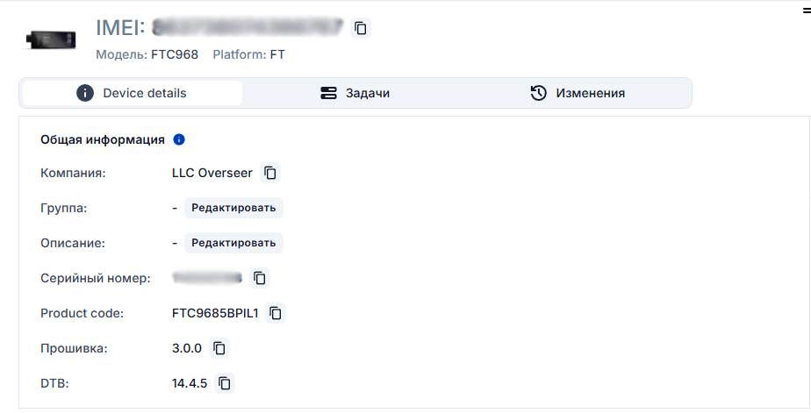Copy the firmware version 3.0.0
Image resolution: width=811 pixels, height=413 pixels.
pyautogui.click(x=219, y=348)
